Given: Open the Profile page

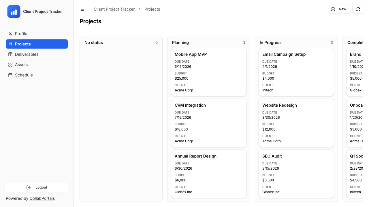Looking at the screenshot, I should (37, 34).
